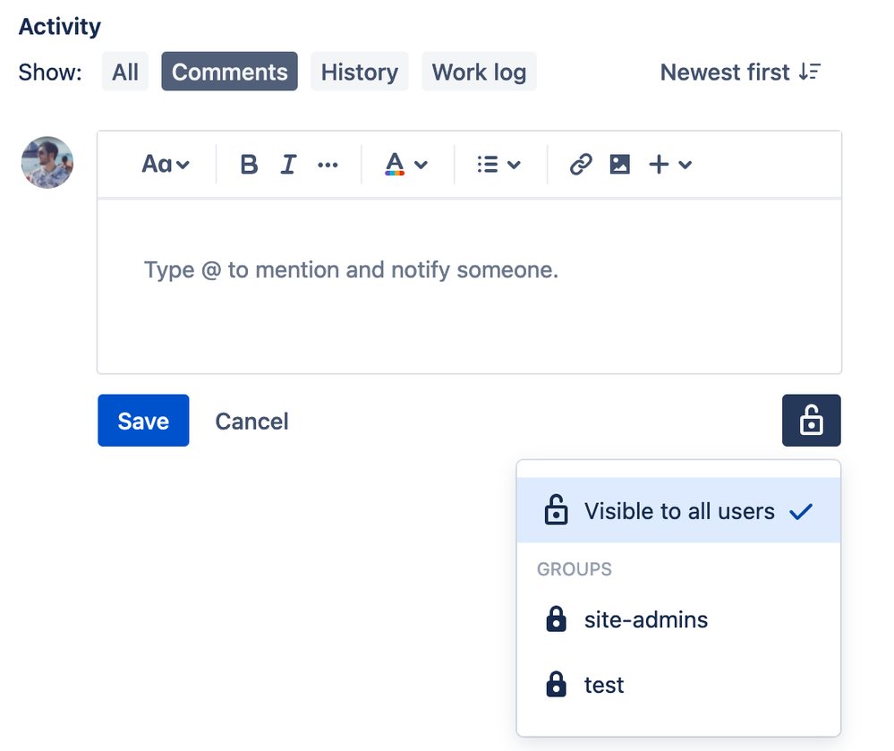Viewport: 894px width, 751px height.
Task: Cancel the comment
Action: 251,422
